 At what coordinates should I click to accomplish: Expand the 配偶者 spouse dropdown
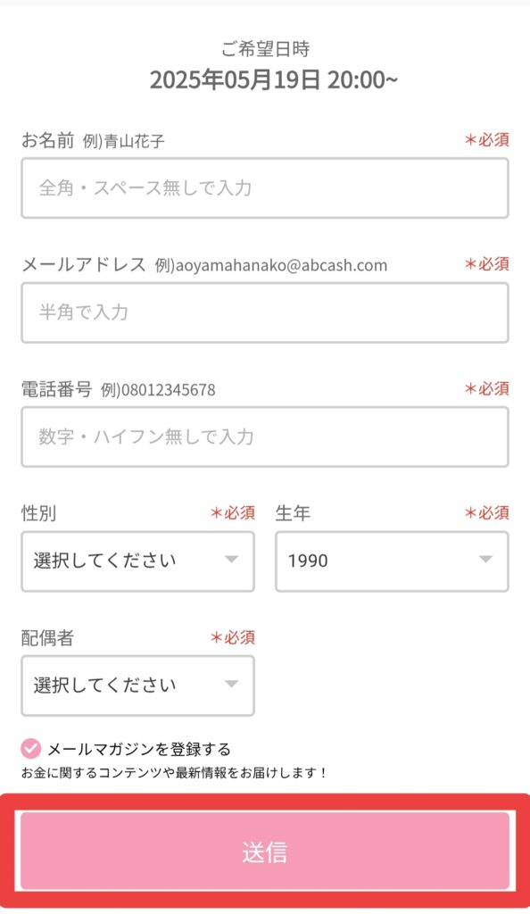coord(138,685)
